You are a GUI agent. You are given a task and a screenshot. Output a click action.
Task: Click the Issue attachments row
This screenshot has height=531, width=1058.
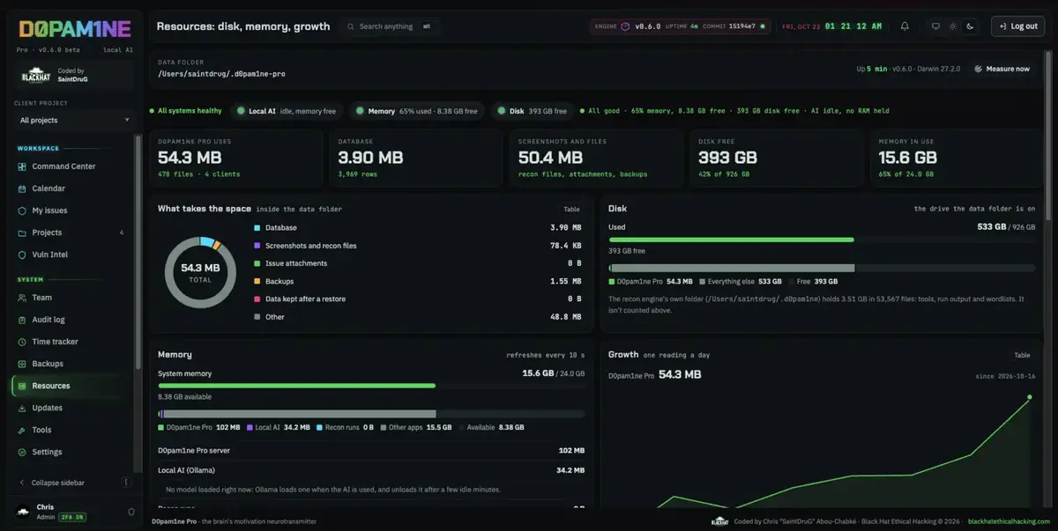coord(417,263)
